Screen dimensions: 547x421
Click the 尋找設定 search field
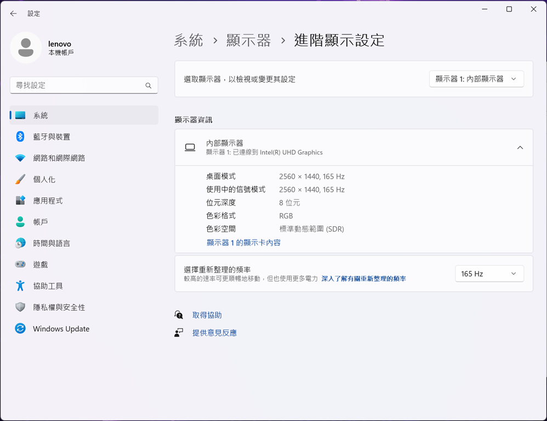tap(77, 86)
